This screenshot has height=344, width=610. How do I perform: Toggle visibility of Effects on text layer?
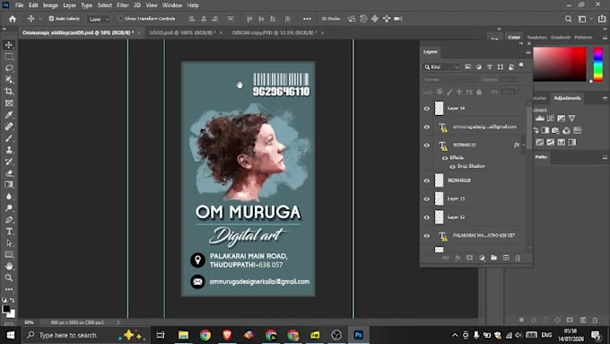(445, 158)
